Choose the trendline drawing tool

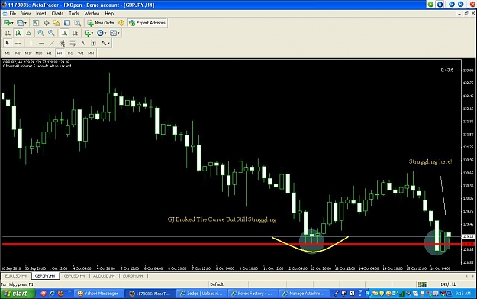pos(52,44)
